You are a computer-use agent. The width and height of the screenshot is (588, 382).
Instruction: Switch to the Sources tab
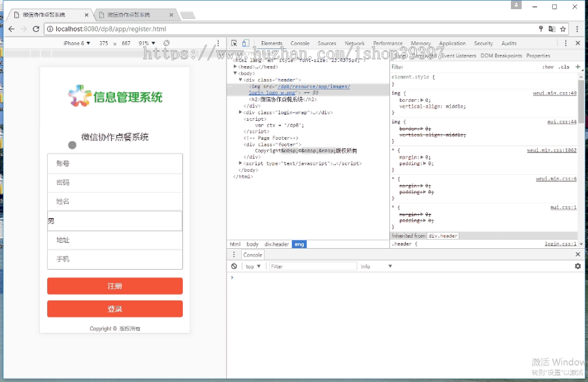click(x=327, y=43)
